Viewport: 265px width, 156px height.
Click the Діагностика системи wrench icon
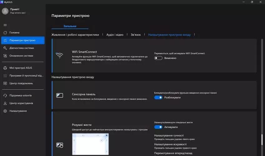[5, 48]
